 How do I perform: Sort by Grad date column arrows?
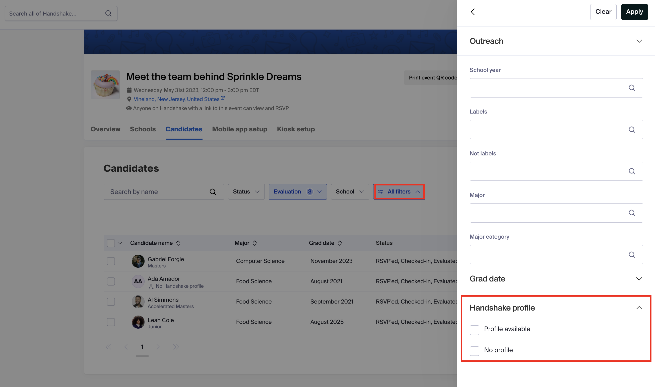coord(340,243)
